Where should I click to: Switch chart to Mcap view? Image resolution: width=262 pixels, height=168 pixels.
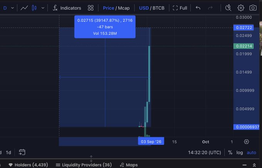(x=124, y=8)
